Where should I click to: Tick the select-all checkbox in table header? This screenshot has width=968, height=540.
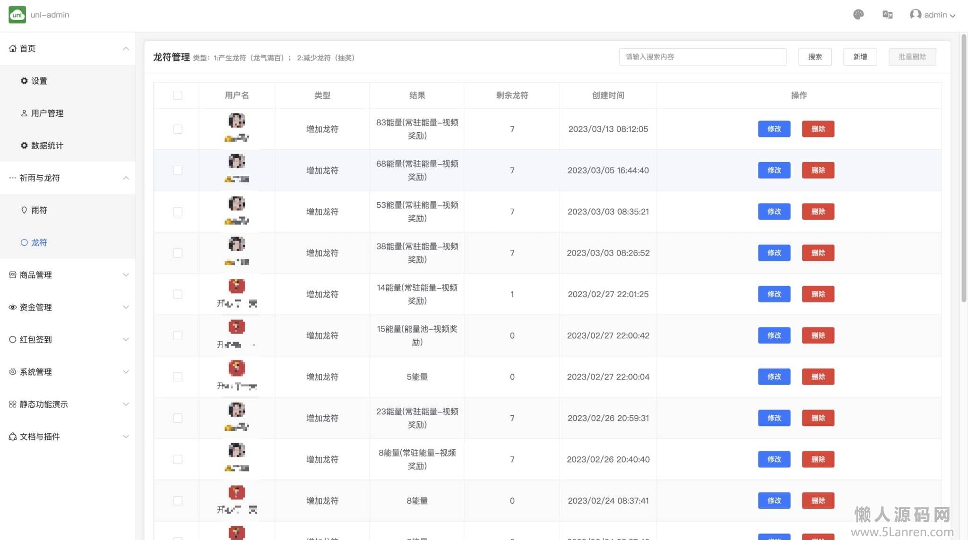(178, 95)
